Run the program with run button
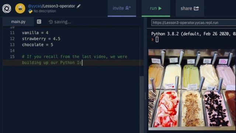This screenshot has width=236, height=133. pyautogui.click(x=156, y=8)
